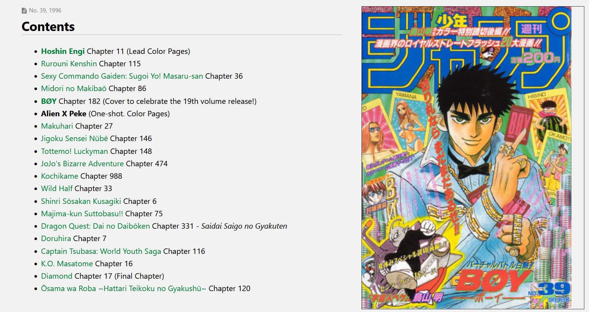The image size is (589, 312).
Task: Follow the Majima-kun Suttobasu!! link
Action: pyautogui.click(x=82, y=214)
